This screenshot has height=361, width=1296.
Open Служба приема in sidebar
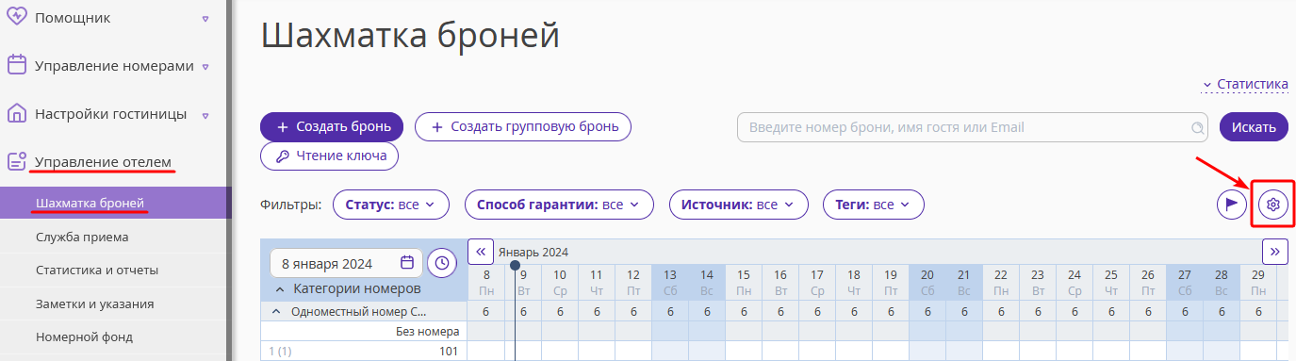[82, 237]
